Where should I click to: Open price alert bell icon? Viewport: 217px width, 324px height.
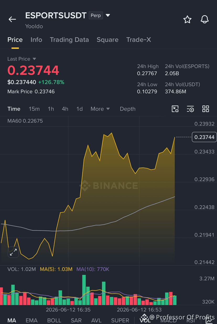tap(204, 19)
